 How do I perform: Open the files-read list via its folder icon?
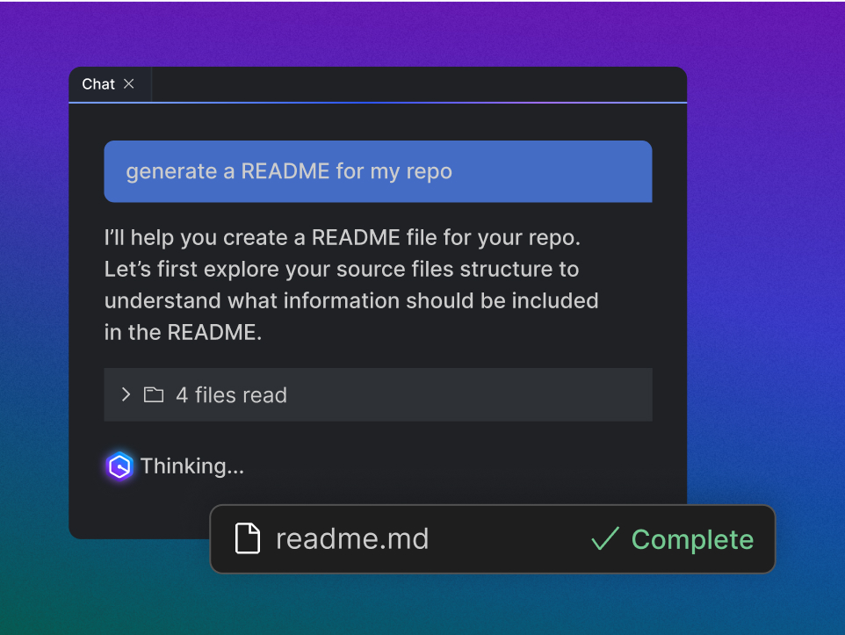pos(154,394)
